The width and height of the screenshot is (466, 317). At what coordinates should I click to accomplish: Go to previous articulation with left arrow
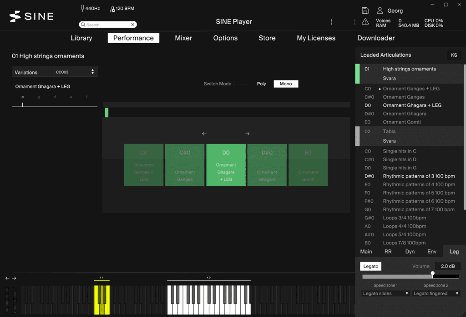pos(204,134)
